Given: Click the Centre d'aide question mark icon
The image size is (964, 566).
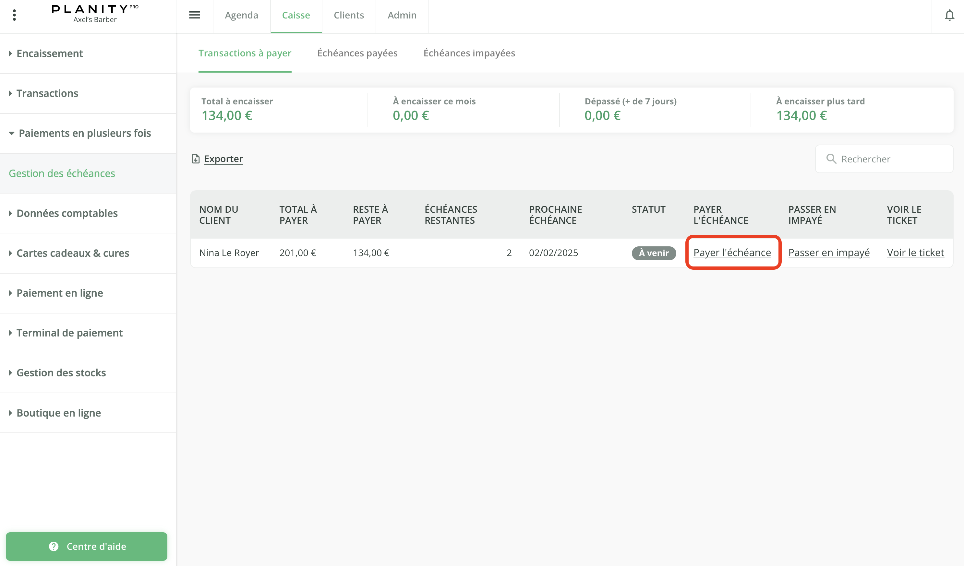Looking at the screenshot, I should coord(54,546).
